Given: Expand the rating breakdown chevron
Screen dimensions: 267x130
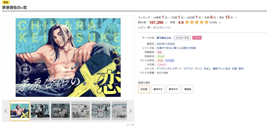Looking at the screenshot, I should pyautogui.click(x=220, y=22).
